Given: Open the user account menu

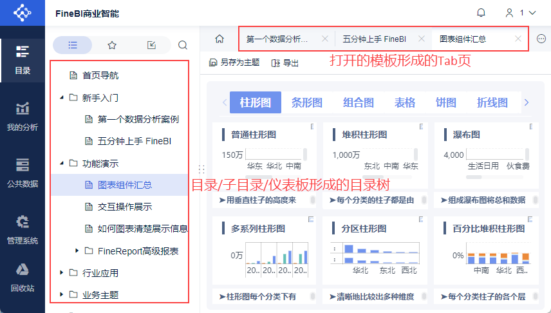Looking at the screenshot, I should pyautogui.click(x=521, y=13).
